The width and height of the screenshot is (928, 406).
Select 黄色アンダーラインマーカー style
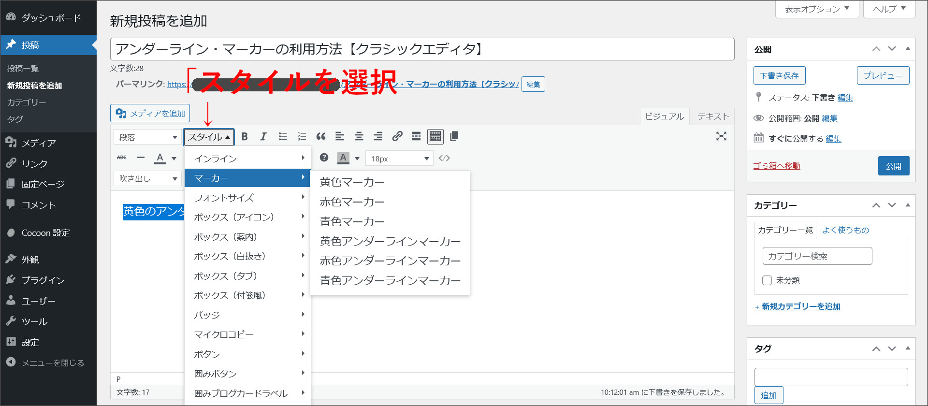click(390, 241)
